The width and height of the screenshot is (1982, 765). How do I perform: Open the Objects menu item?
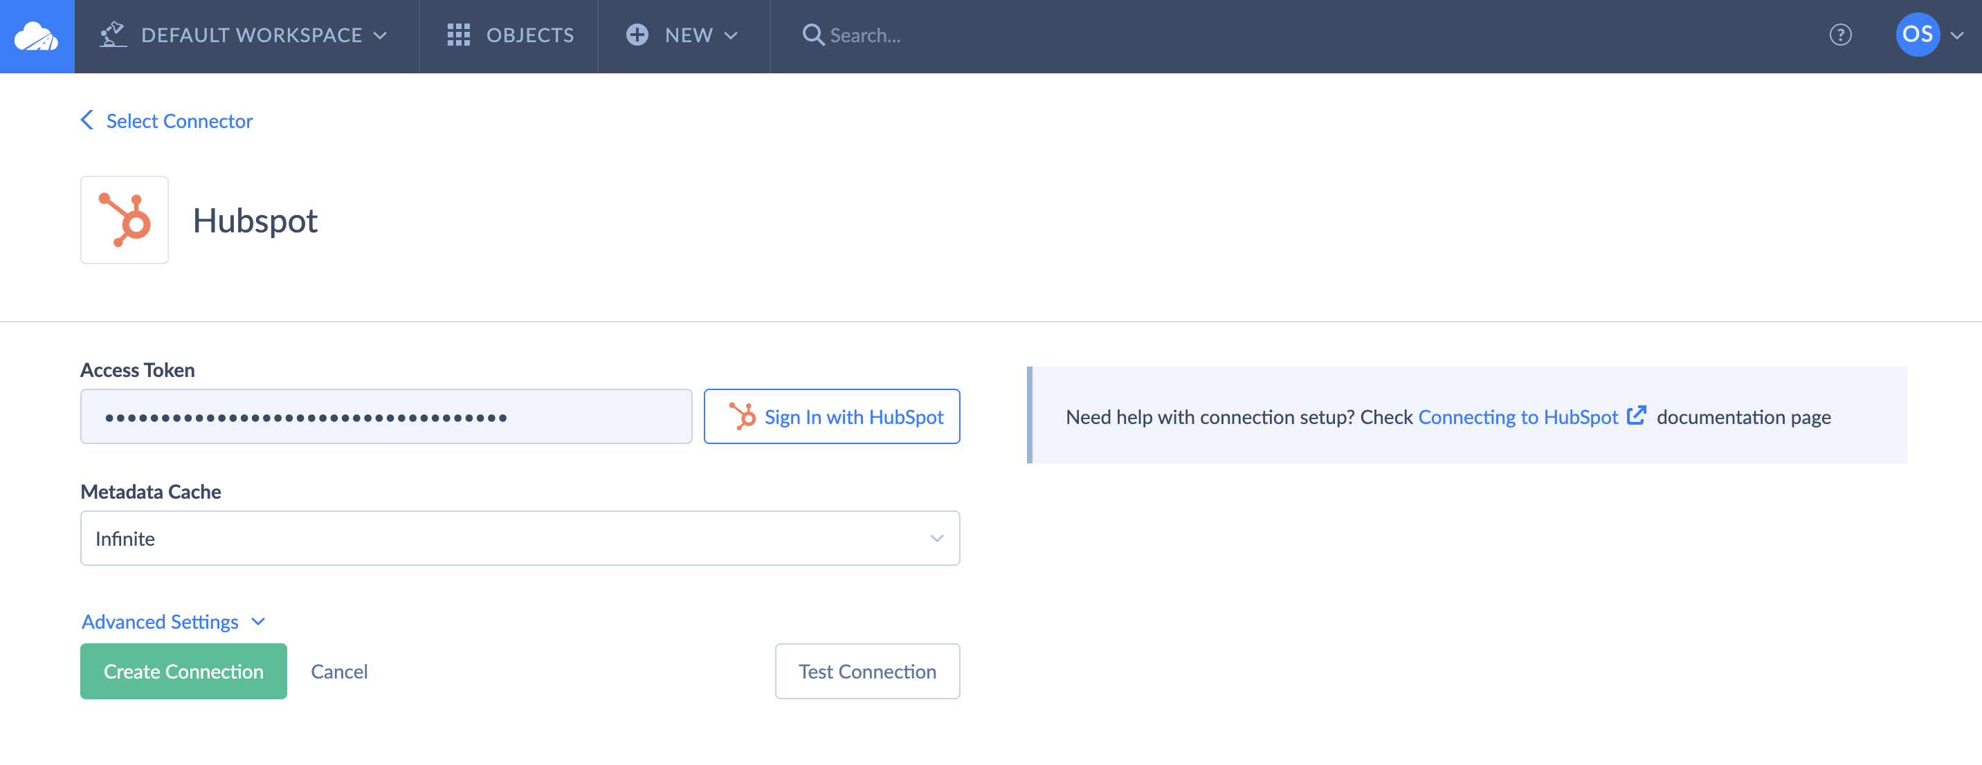(x=529, y=35)
